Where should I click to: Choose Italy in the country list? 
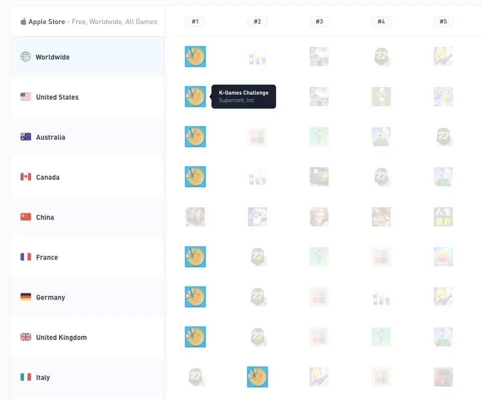click(x=87, y=377)
